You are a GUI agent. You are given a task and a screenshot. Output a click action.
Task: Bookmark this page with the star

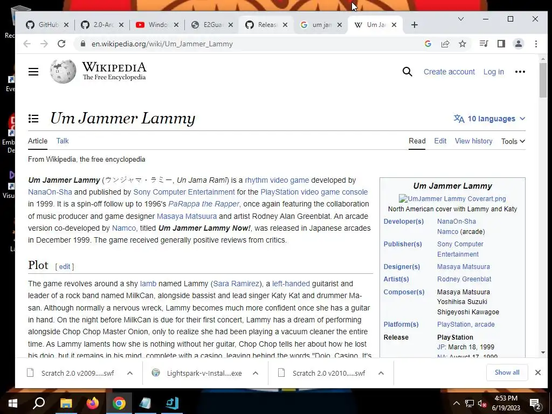pos(463,44)
